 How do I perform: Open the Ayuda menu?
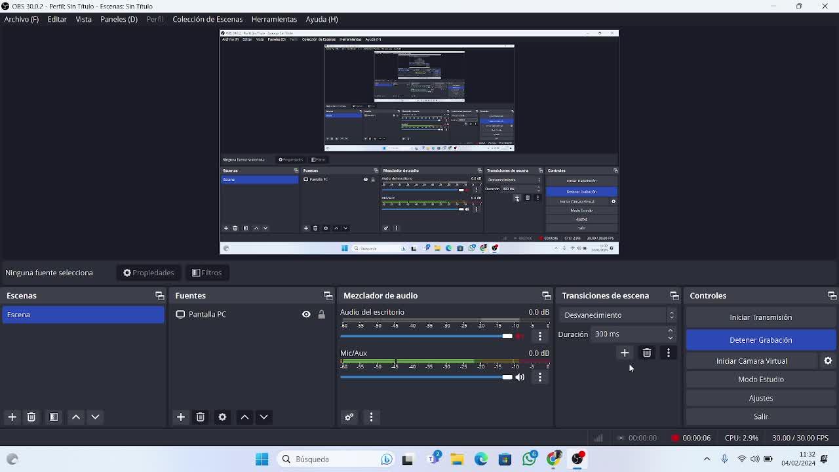[x=321, y=19]
